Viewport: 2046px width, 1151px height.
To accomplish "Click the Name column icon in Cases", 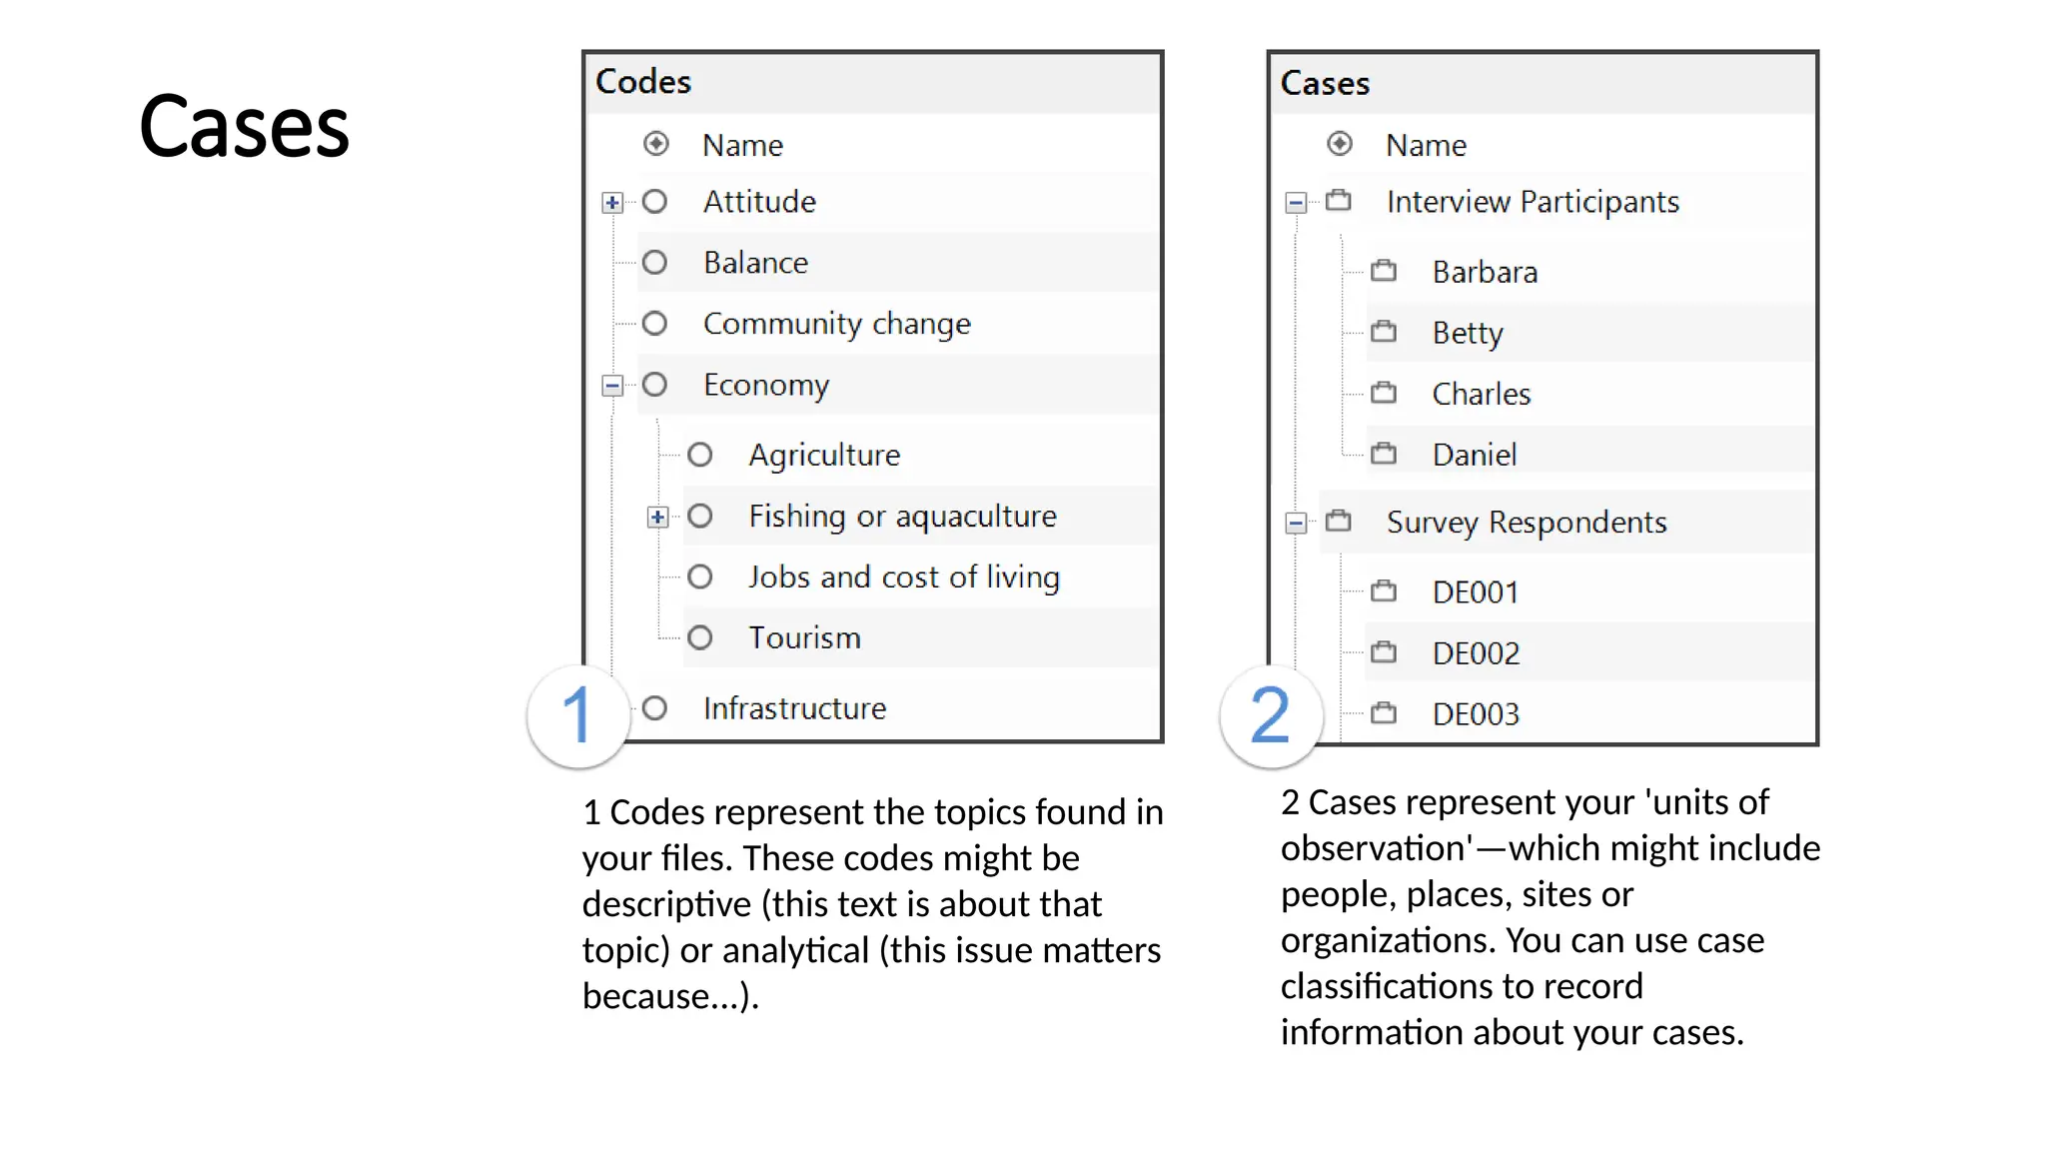I will click(x=1340, y=144).
